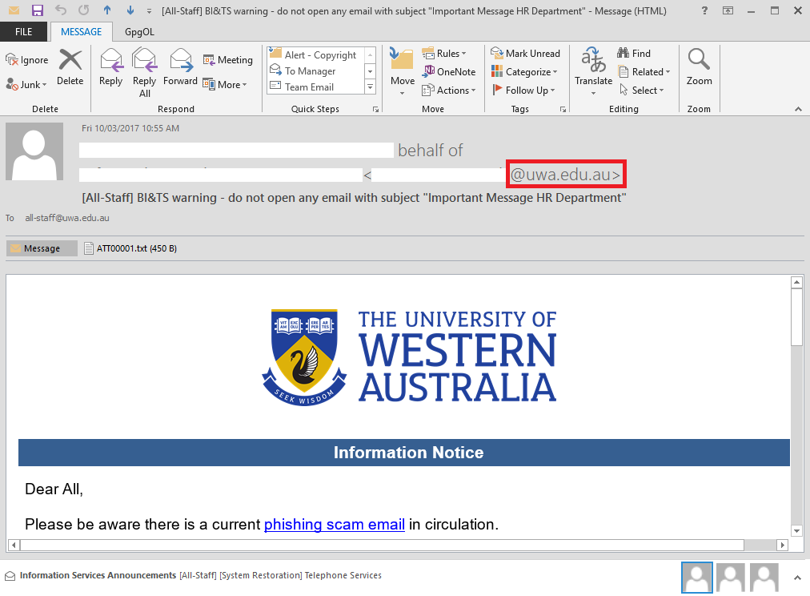
Task: Collapse the ribbon with the chevron arrow
Action: pos(798,109)
